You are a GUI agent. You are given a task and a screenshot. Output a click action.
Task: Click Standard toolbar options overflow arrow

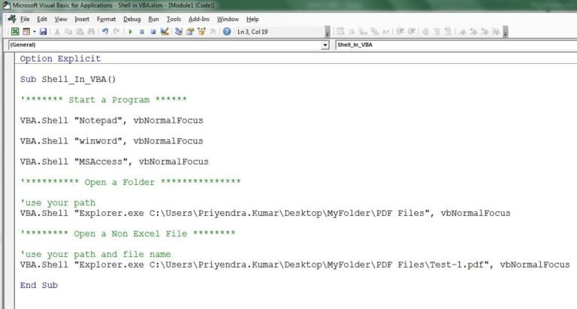(x=328, y=33)
